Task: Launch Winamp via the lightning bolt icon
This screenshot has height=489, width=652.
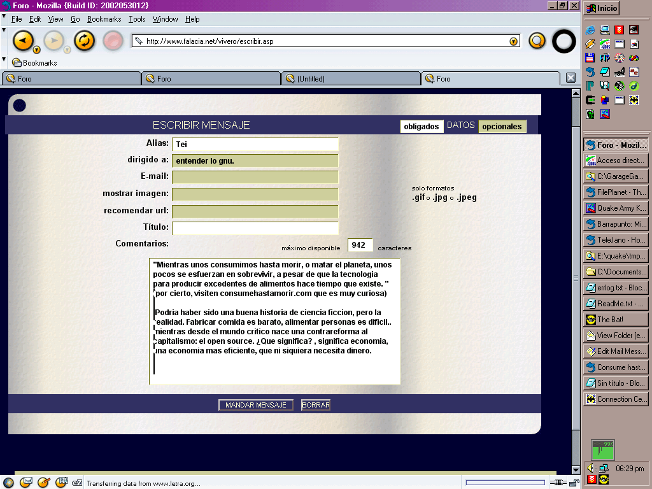Action: (590, 44)
